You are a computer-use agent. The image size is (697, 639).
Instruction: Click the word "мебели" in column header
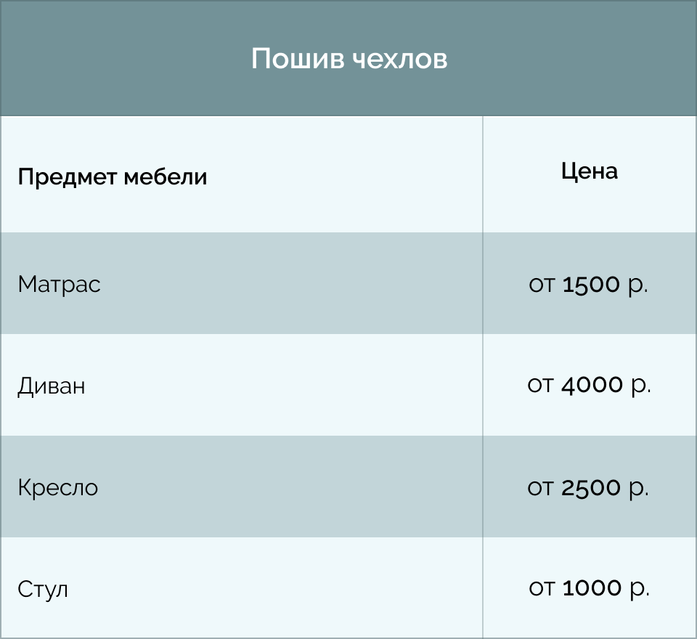pyautogui.click(x=165, y=177)
